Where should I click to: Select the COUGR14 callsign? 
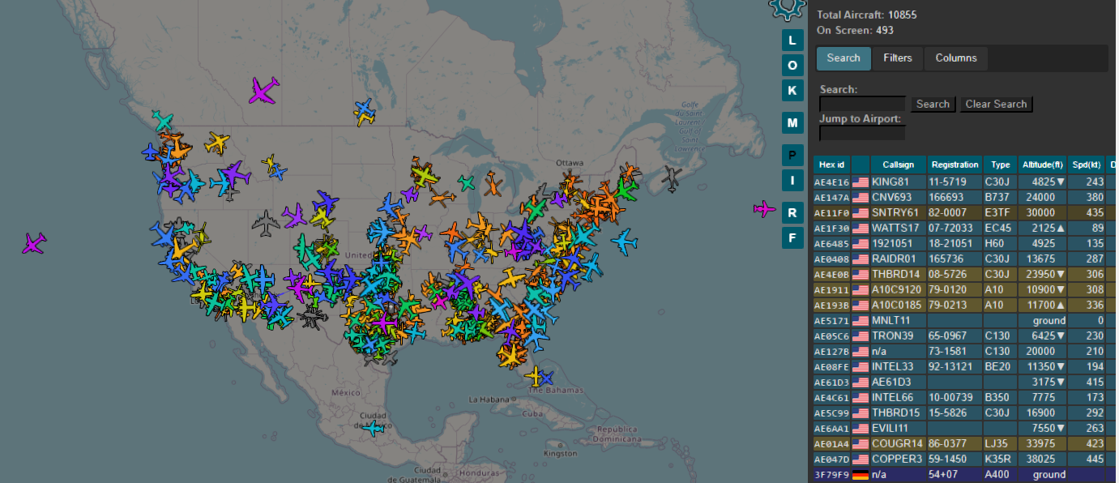(x=897, y=443)
